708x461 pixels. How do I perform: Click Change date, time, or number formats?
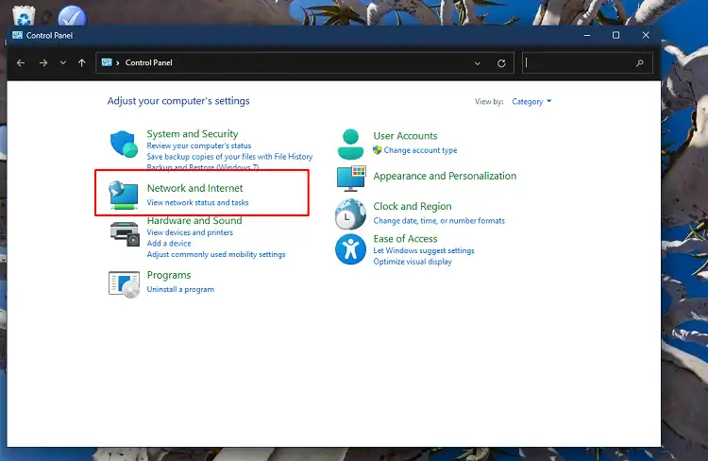coord(439,220)
